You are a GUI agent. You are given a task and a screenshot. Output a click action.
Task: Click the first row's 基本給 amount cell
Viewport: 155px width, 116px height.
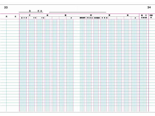coord(24,21)
